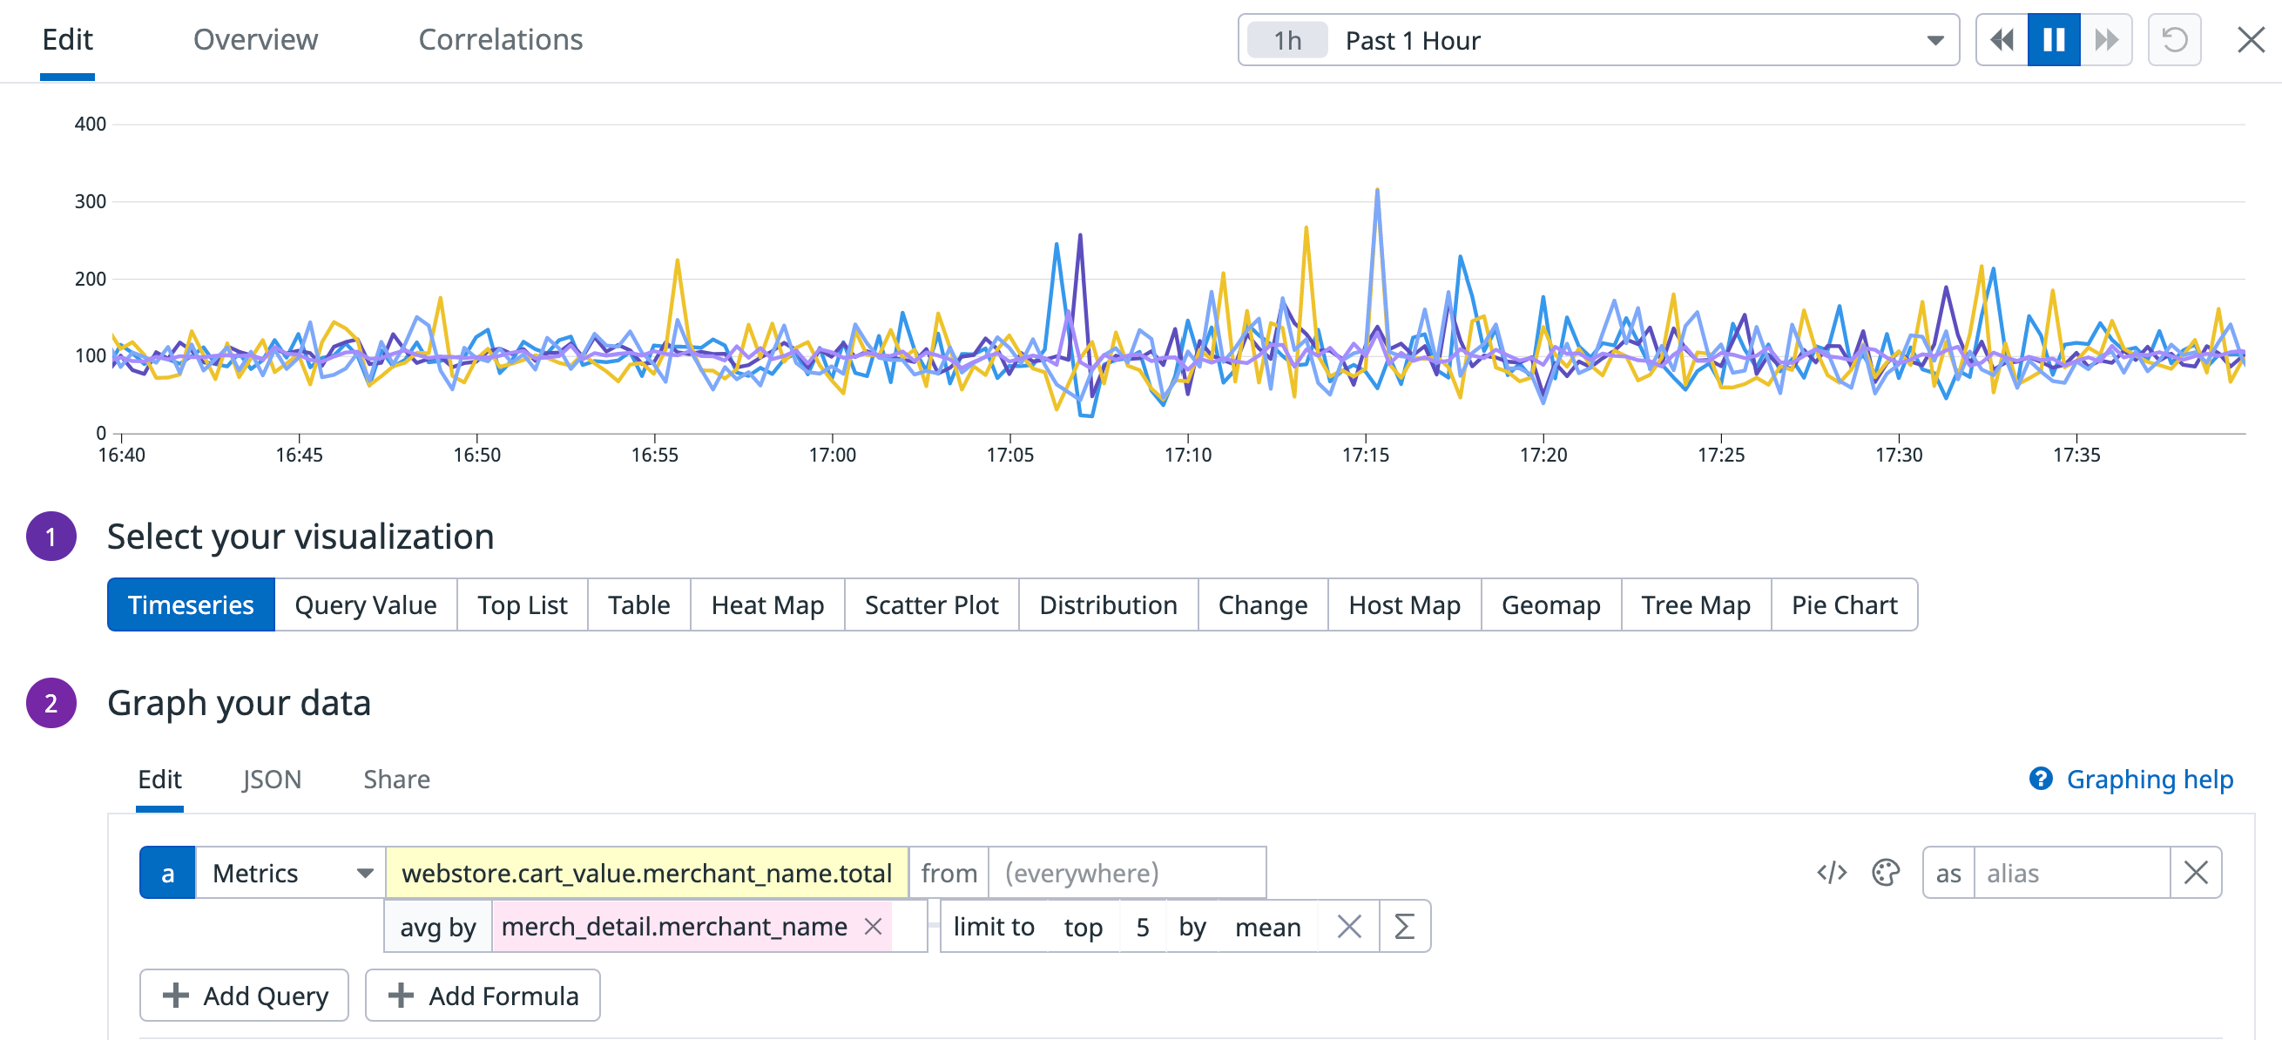The image size is (2282, 1040).
Task: Select the Heat Map visualization
Action: (766, 605)
